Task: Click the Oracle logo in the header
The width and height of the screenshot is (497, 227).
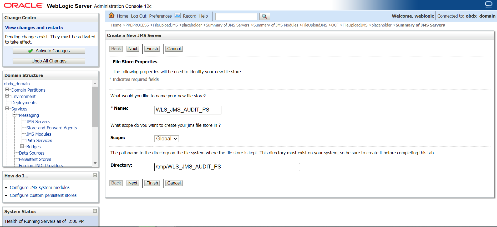Action: tap(23, 6)
